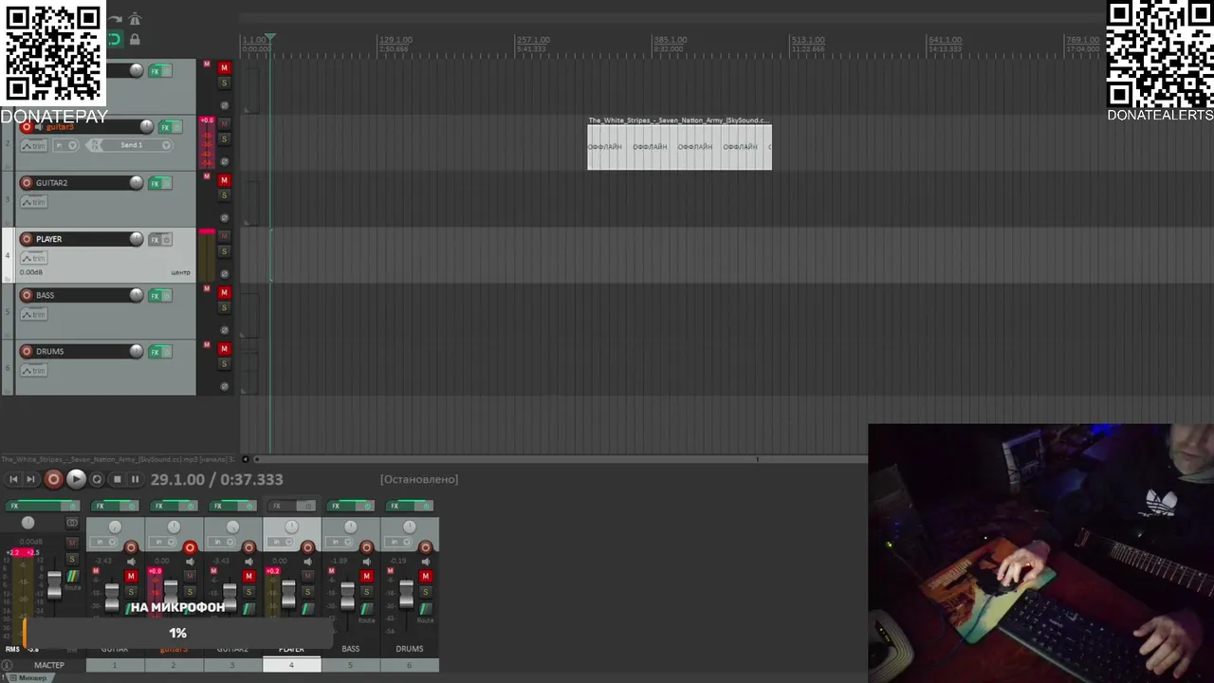
Task: Arm DRUMS track for recording
Action: point(27,352)
